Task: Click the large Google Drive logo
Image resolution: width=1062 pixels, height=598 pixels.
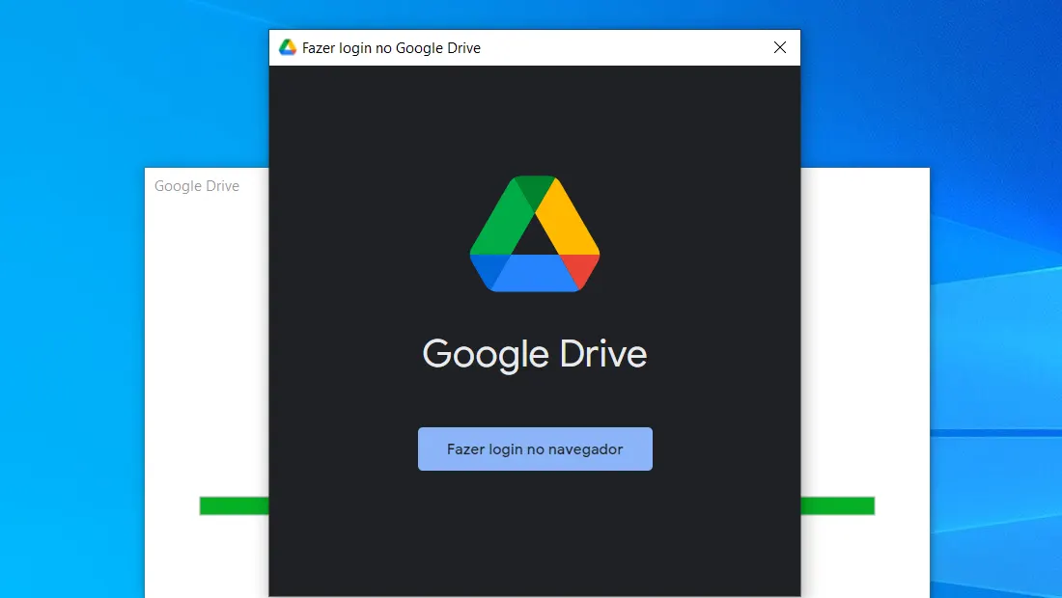Action: (535, 234)
